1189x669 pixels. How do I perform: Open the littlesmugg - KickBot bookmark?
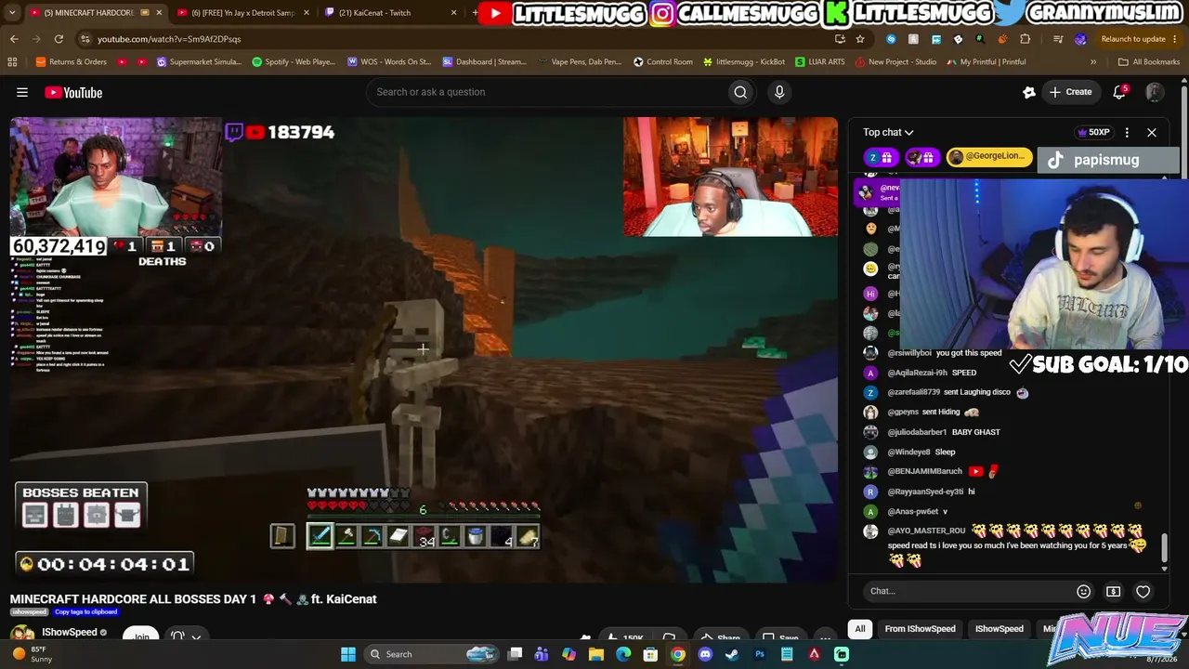[744, 62]
